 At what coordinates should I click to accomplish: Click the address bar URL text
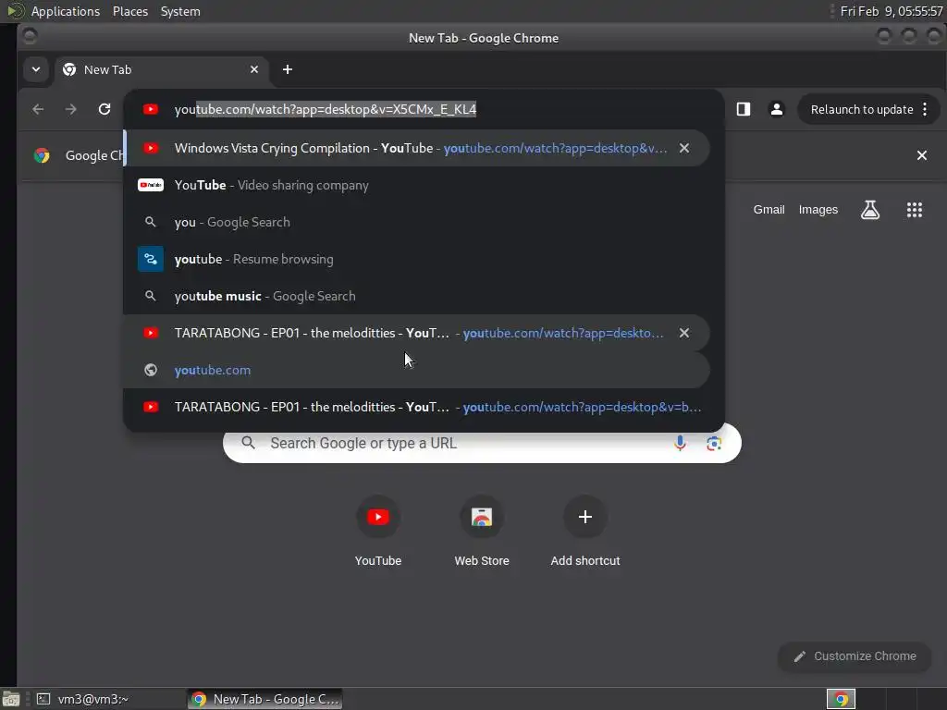coord(325,109)
